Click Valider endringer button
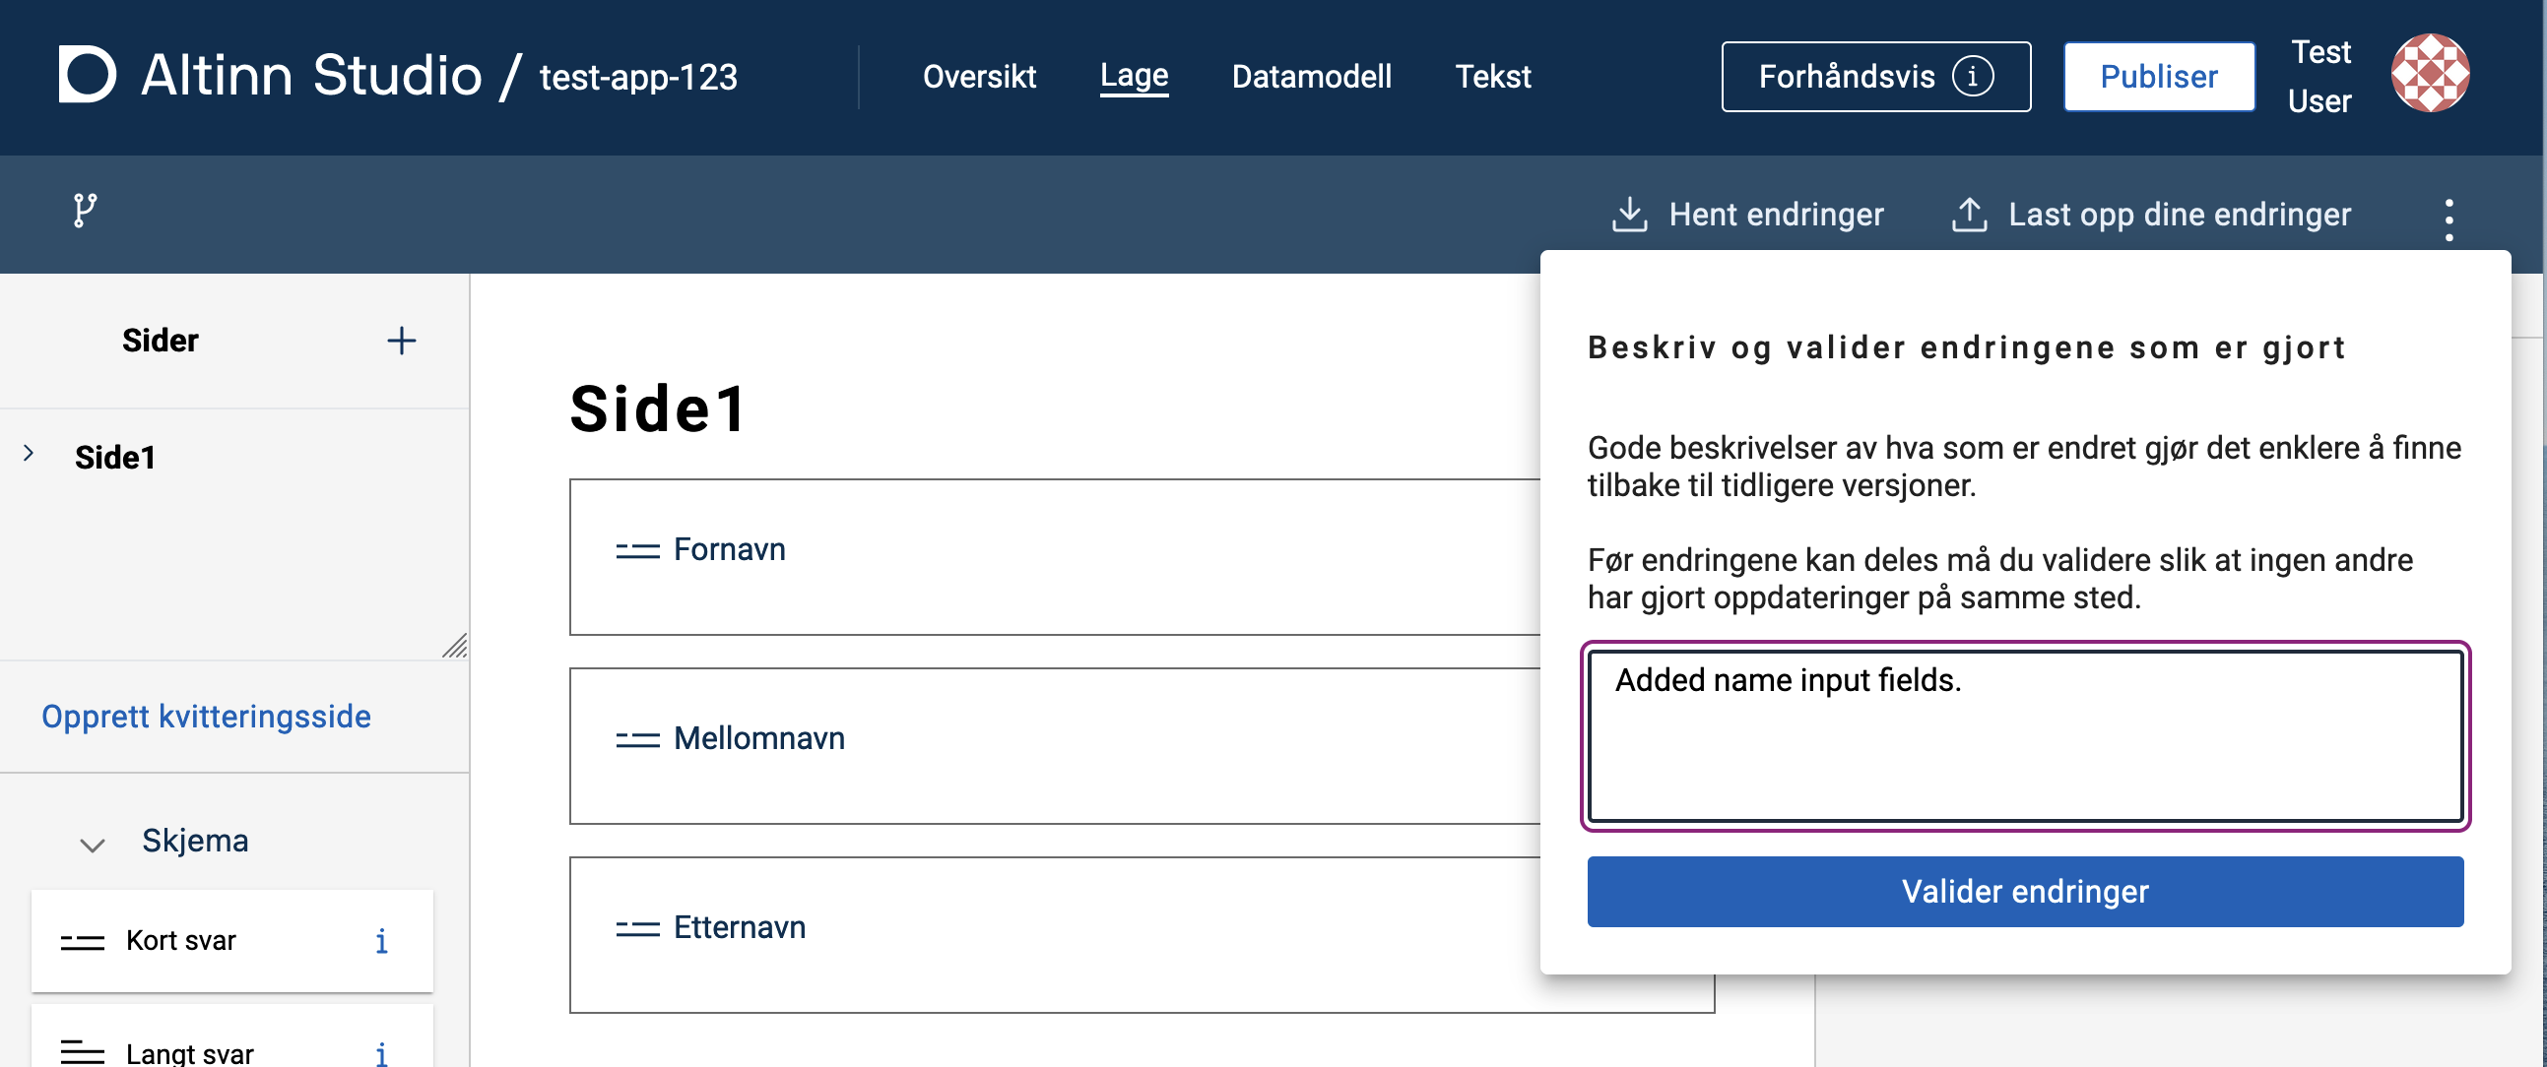The width and height of the screenshot is (2547, 1067). [x=2024, y=891]
